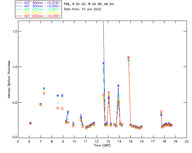Image resolution: width=192 pixels, height=153 pixels.
Task: Click the 9 x-axis tick label
Action: tap(63, 141)
